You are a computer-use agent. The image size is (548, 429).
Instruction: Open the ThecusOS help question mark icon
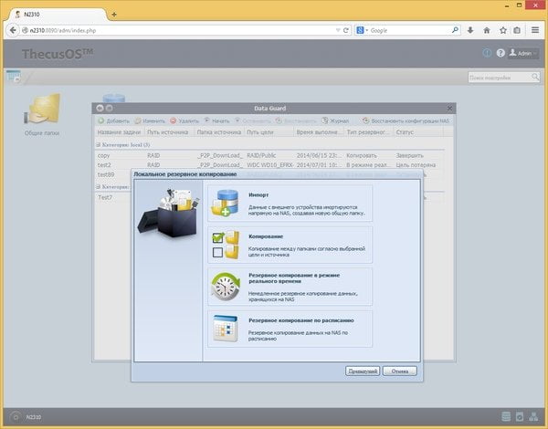pos(501,53)
